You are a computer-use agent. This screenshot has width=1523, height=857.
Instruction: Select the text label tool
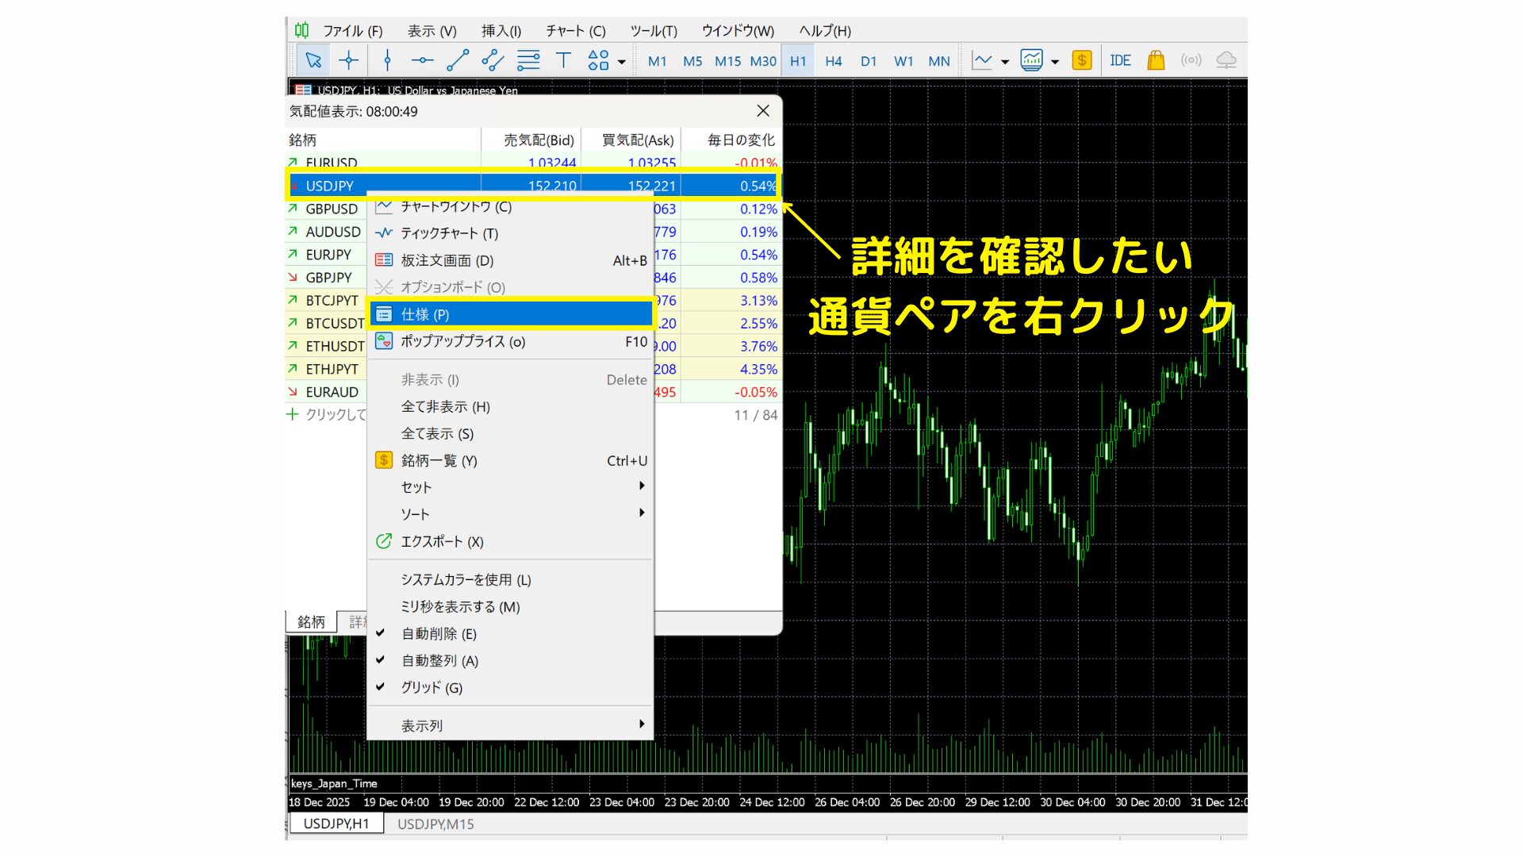tap(563, 60)
